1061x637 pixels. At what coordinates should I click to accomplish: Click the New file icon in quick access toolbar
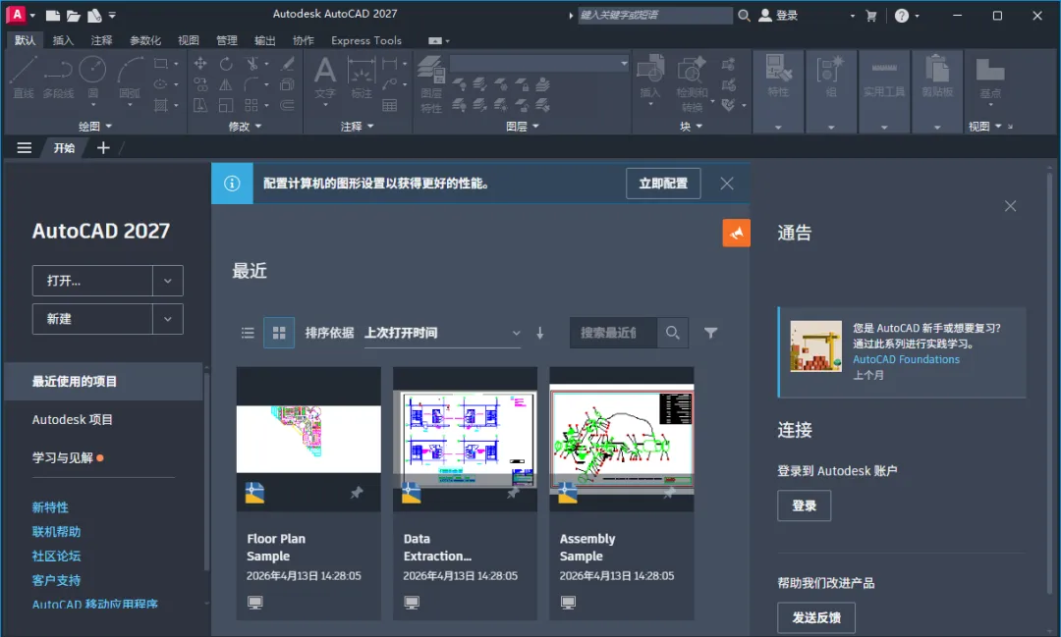click(x=53, y=15)
